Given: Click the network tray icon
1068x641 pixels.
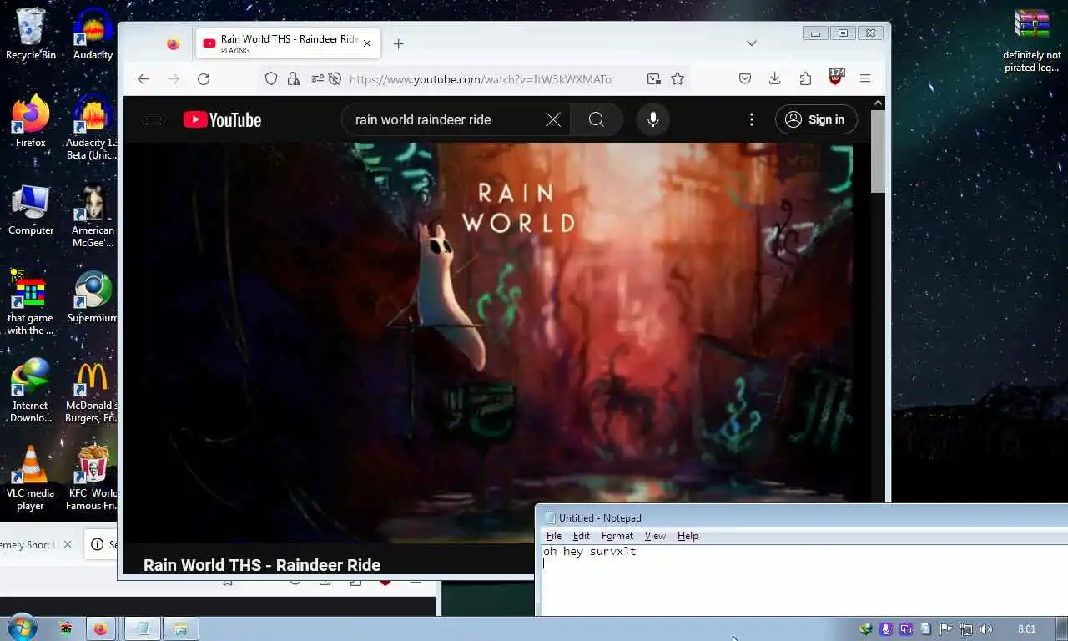Looking at the screenshot, I should 966,629.
